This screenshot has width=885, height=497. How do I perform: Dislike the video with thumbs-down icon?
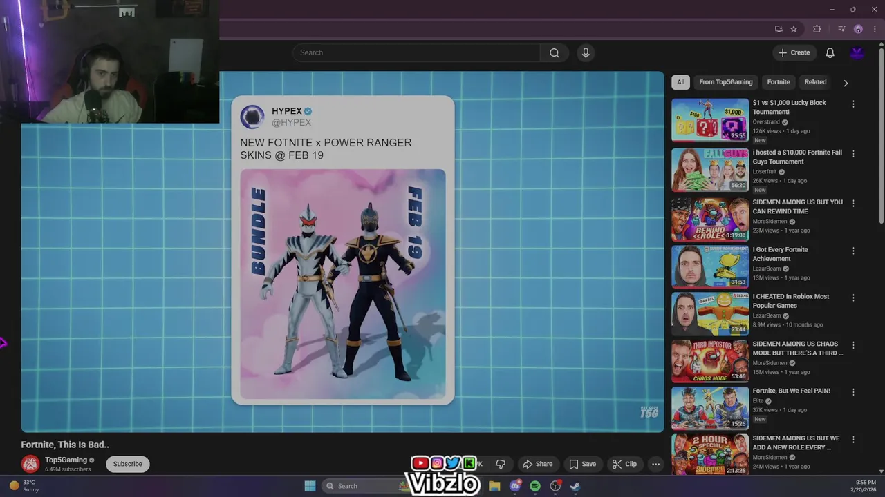point(501,464)
